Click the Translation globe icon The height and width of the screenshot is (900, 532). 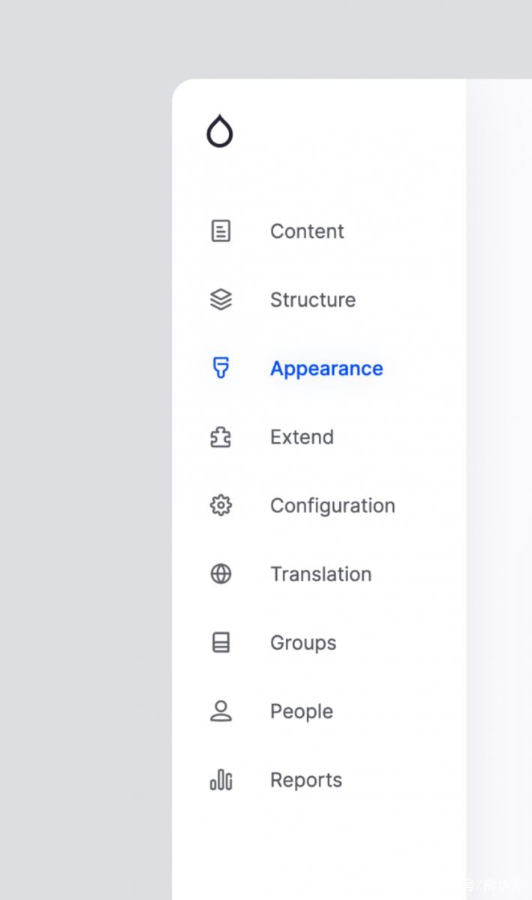point(221,574)
